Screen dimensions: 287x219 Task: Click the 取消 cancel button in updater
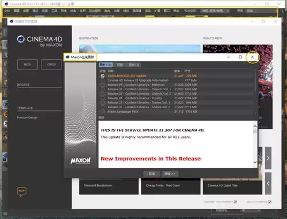click(152, 174)
